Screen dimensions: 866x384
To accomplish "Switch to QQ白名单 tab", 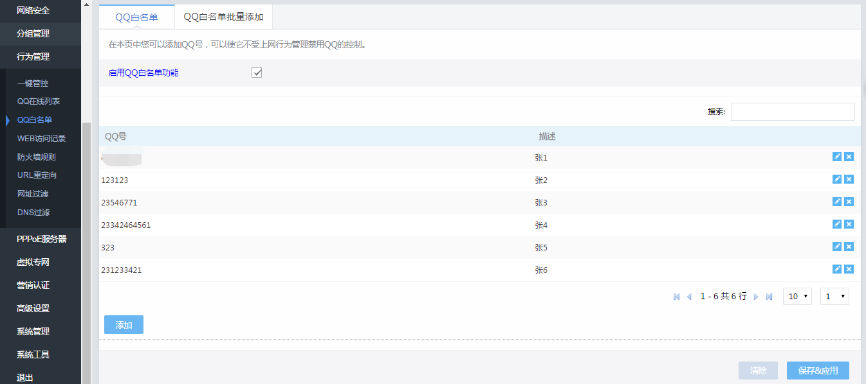I will pos(136,17).
